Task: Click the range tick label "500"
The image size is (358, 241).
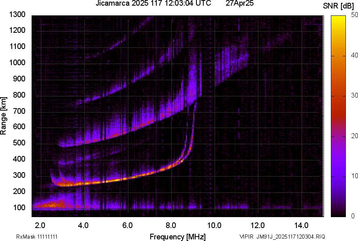Action: click(x=19, y=143)
